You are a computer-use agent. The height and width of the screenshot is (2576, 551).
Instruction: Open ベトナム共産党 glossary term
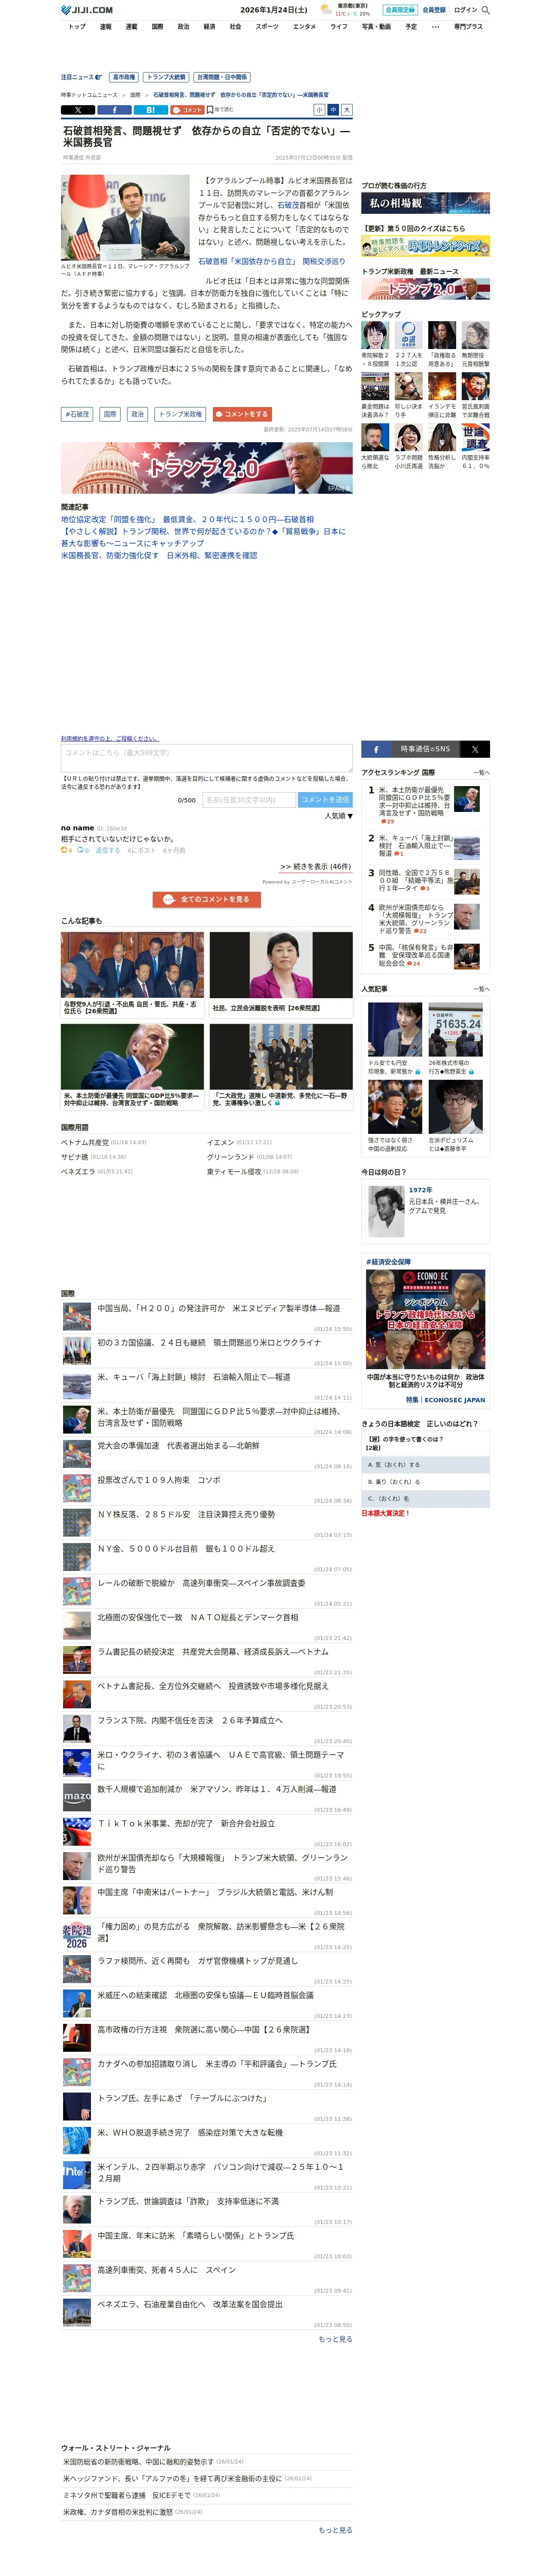85,1142
